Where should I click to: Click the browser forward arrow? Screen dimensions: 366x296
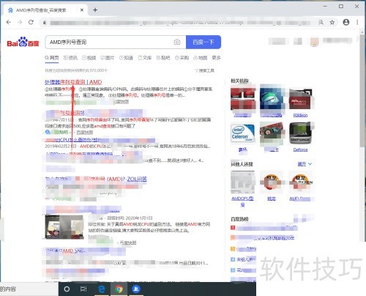pos(20,22)
